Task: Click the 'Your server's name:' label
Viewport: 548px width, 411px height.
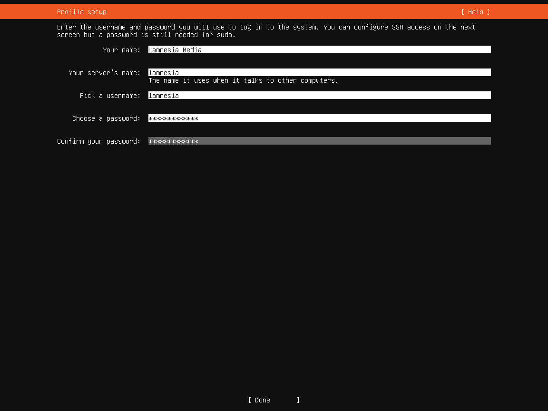Action: 104,73
